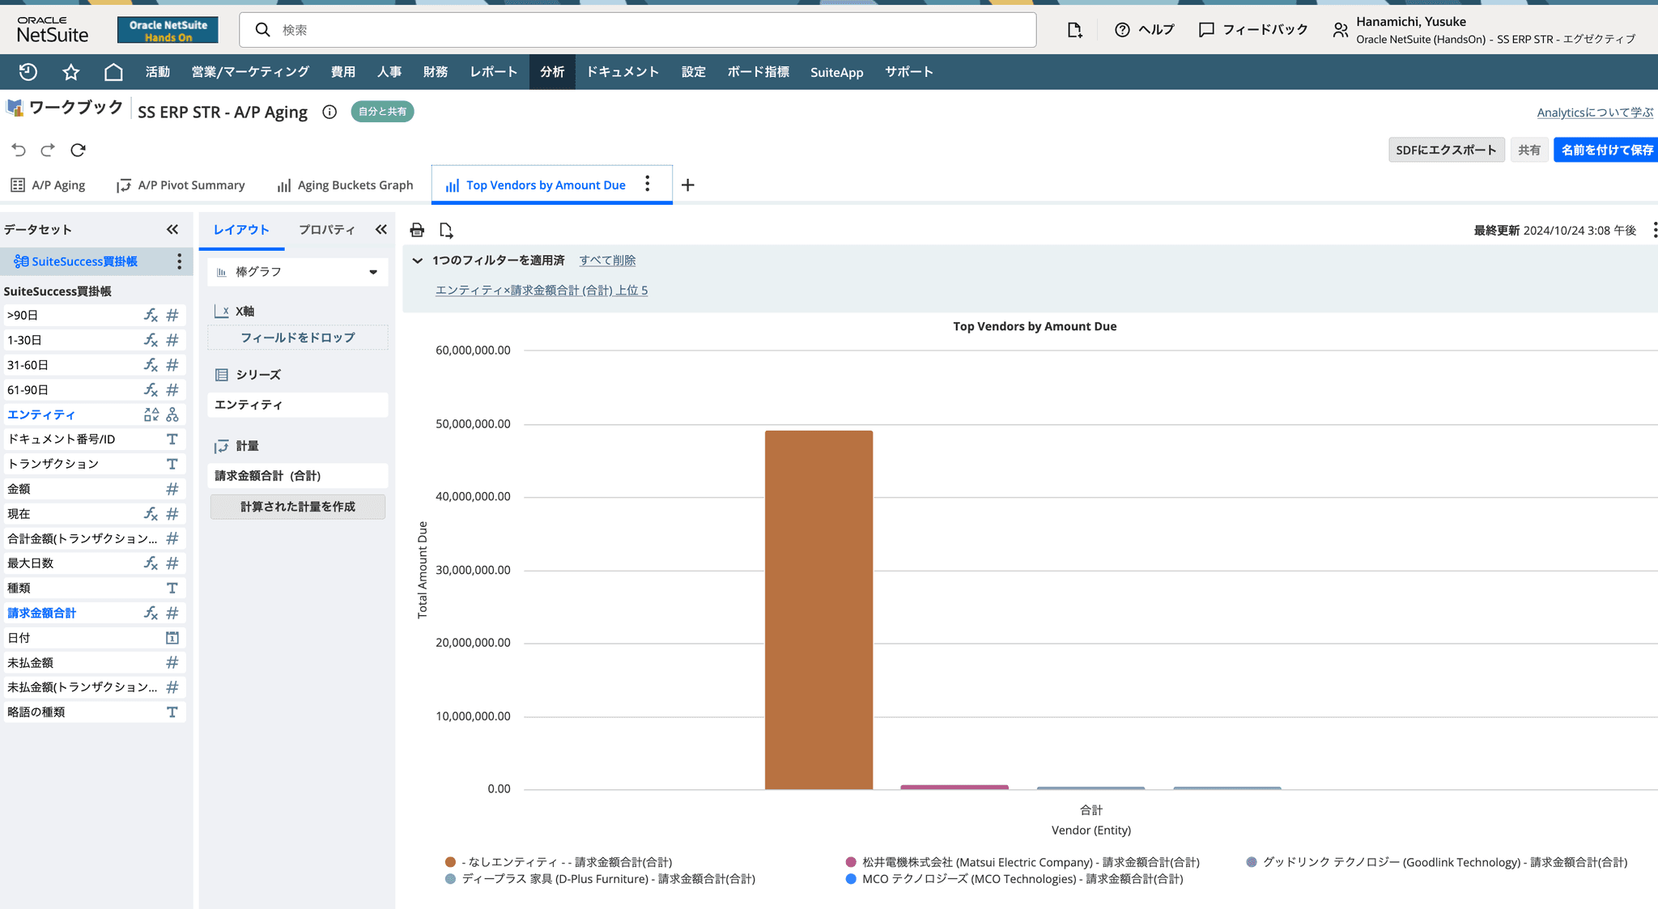Open Top Vendors tab options menu
Image resolution: width=1658 pixels, height=909 pixels.
(647, 185)
